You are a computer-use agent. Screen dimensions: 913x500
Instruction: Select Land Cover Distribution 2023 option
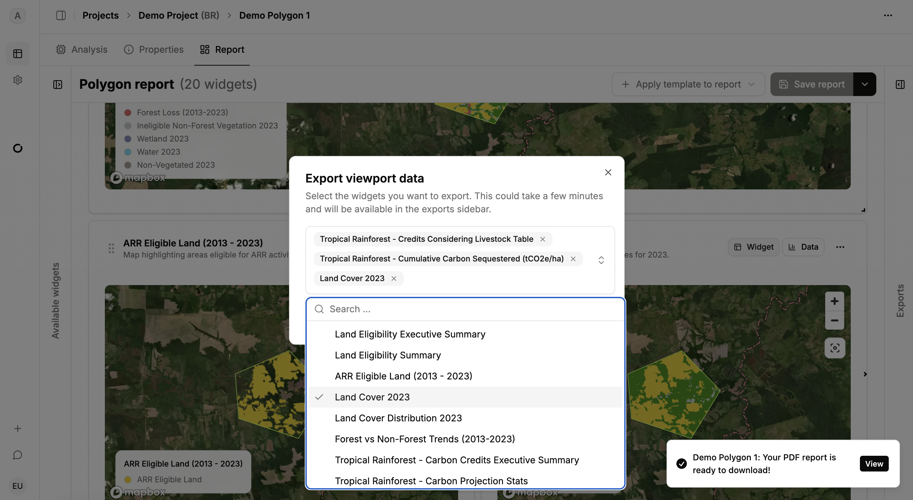[x=398, y=418]
